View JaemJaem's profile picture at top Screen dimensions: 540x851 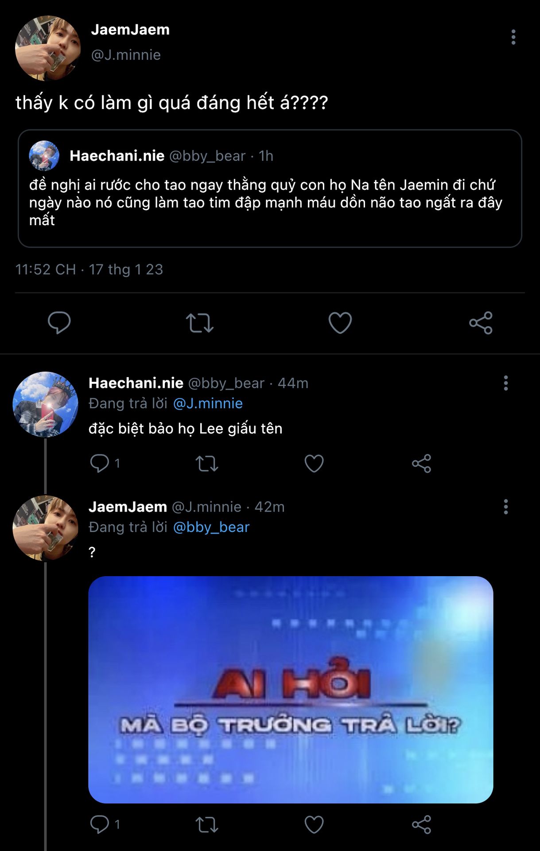coord(48,48)
